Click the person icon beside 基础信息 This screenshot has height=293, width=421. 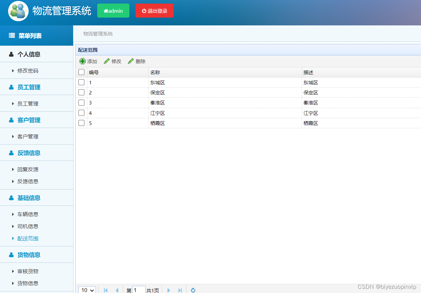tap(11, 198)
